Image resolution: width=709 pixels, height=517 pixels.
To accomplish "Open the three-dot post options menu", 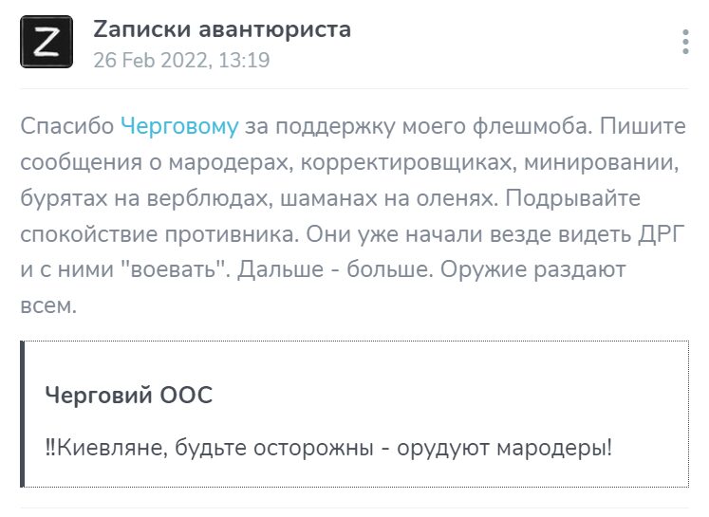I will coord(685,43).
